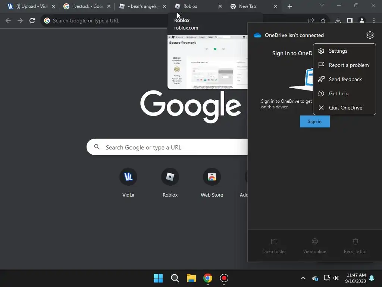Open a new tab with plus button

pyautogui.click(x=289, y=6)
